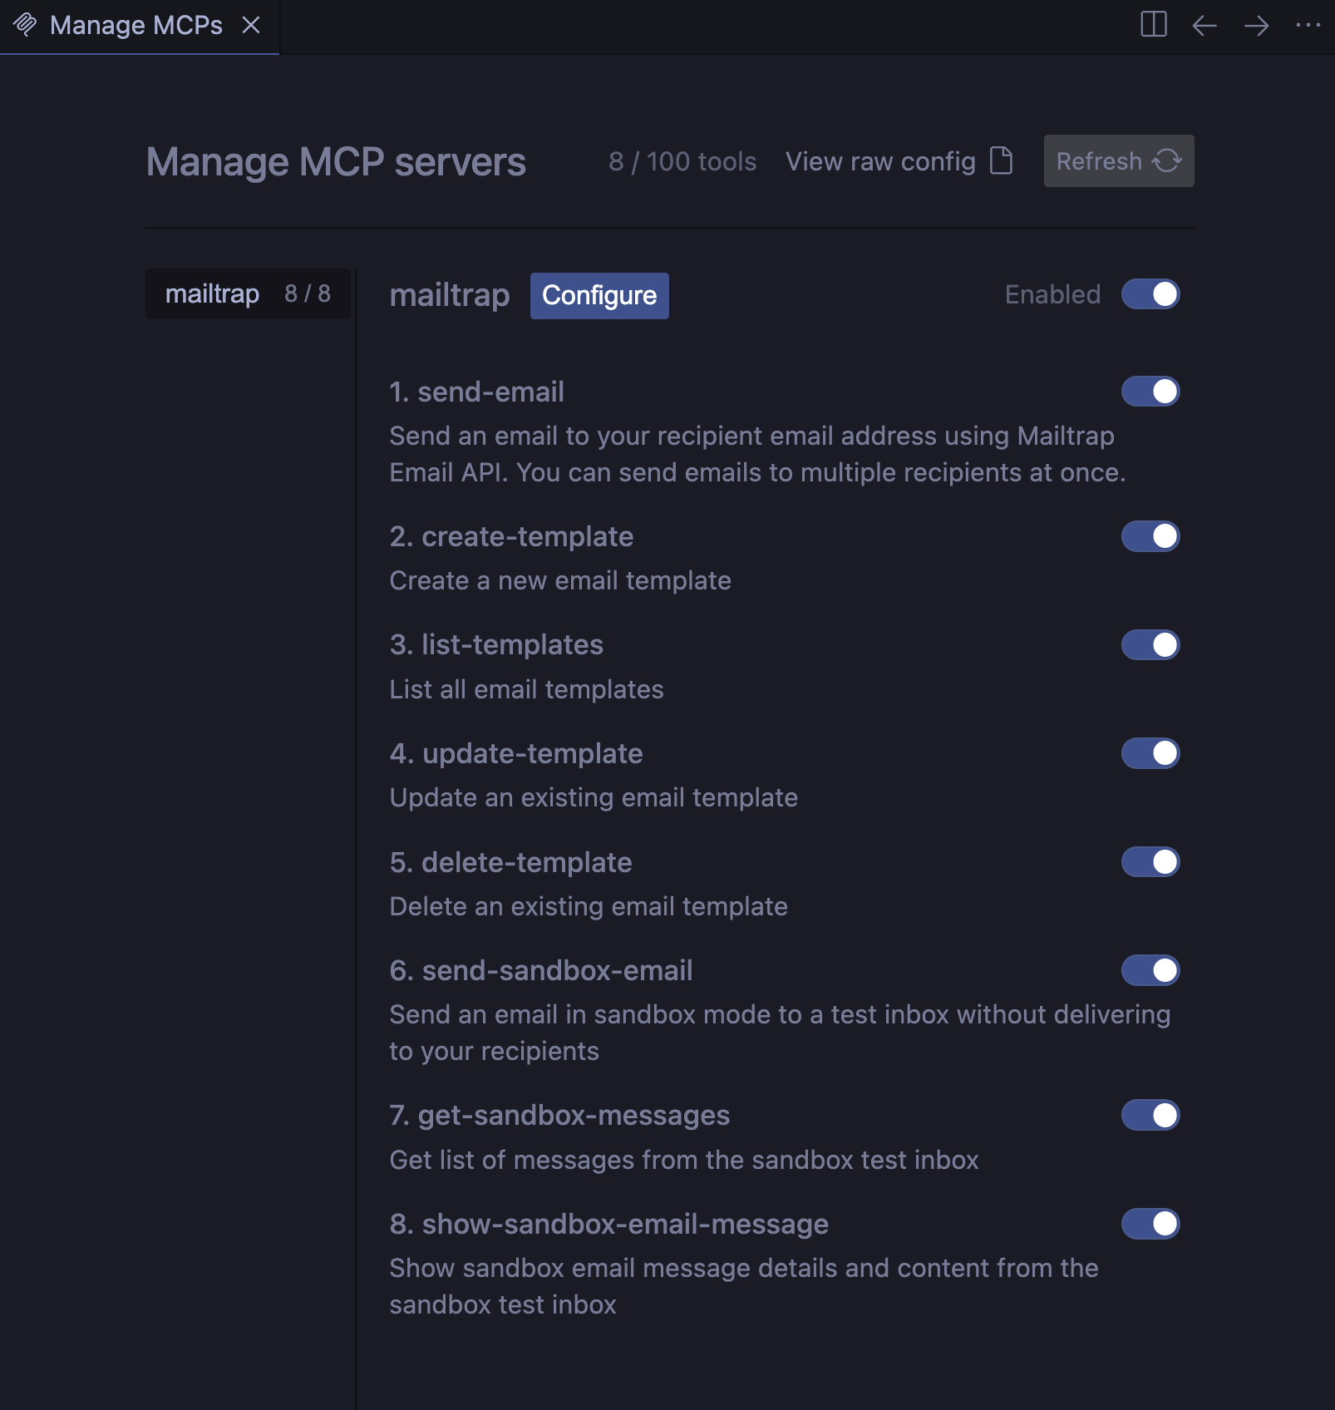
Task: Toggle the show-sandbox-email-message tool
Action: click(1150, 1224)
